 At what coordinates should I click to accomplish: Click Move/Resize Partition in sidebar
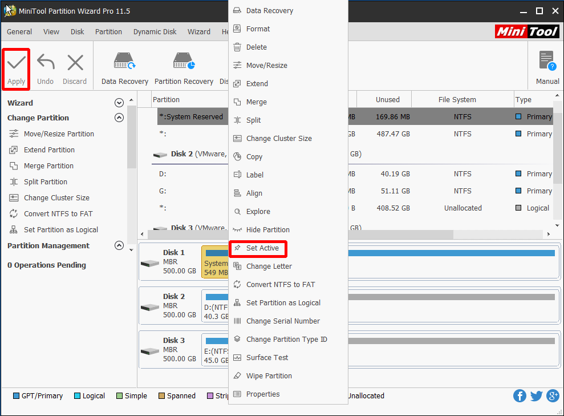[59, 134]
